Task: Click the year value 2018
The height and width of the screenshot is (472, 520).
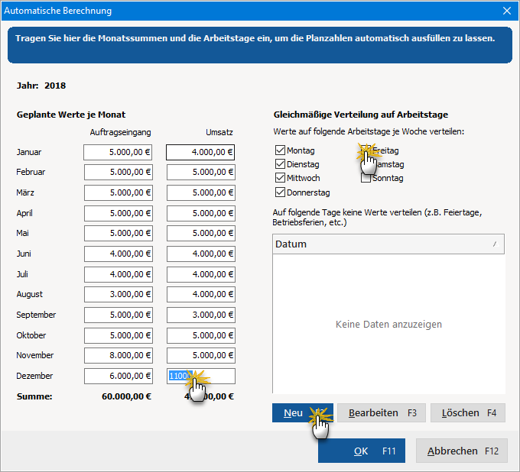Action: click(55, 86)
